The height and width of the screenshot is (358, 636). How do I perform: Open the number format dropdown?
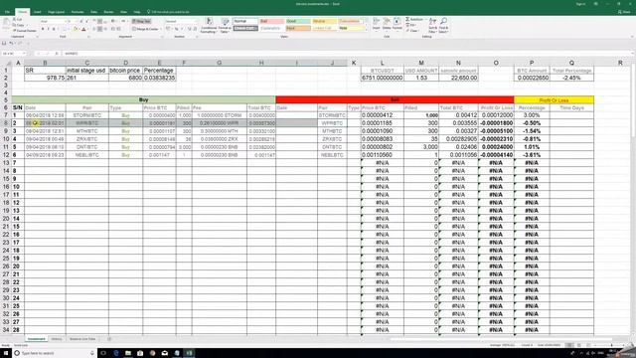click(197, 21)
